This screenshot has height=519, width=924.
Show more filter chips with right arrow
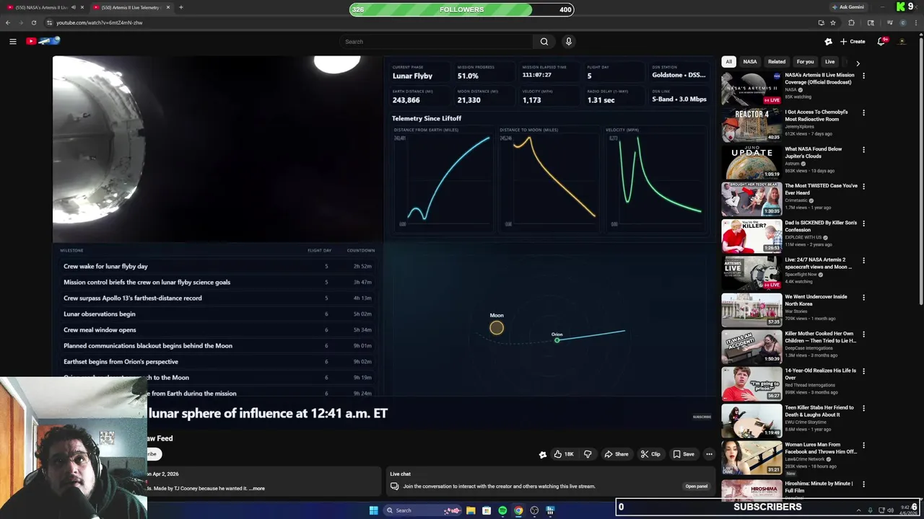click(x=858, y=63)
